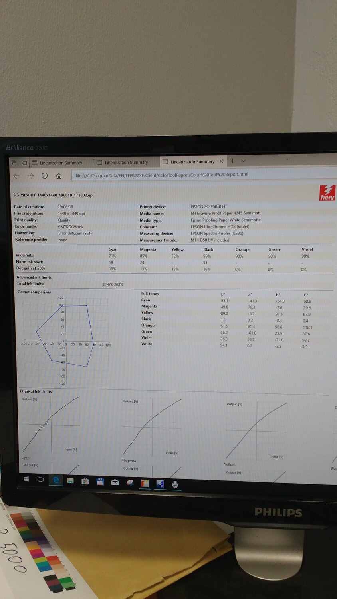Switch to the second Linearization Summary tab
This screenshot has width=337, height=599.
pos(126,162)
